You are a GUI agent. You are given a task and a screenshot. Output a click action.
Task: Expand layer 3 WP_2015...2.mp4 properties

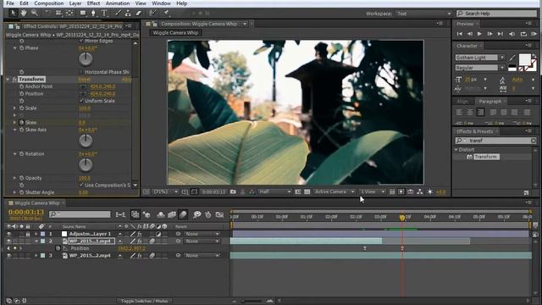pyautogui.click(x=36, y=256)
